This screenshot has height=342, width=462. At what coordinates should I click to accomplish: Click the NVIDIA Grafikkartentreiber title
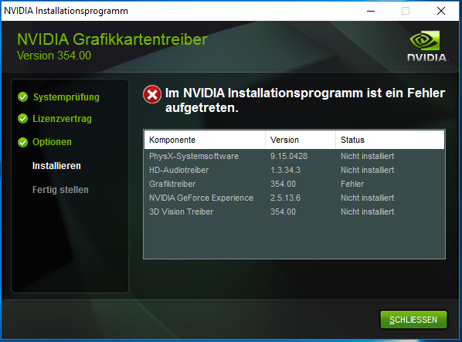112,39
